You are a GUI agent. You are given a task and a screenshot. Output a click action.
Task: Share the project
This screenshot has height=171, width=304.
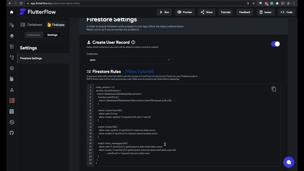(x=207, y=12)
